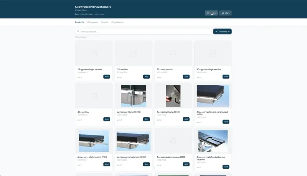Screen dimensions: 307x176
Task: Click Best prices for best customers tagline
Action: 90,14
